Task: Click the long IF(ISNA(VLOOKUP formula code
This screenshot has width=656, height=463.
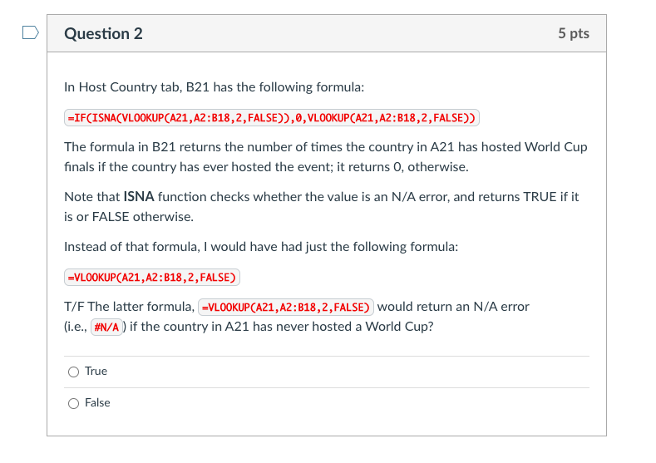Action: [x=272, y=118]
